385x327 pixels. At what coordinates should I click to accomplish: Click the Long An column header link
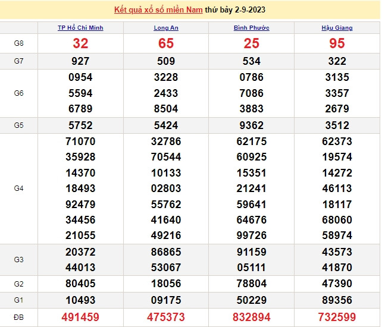pyautogui.click(x=166, y=28)
